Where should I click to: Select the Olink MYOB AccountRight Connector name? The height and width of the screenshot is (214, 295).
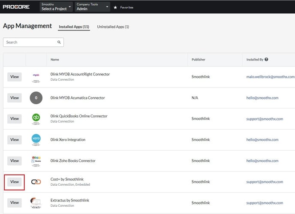[x=80, y=74]
